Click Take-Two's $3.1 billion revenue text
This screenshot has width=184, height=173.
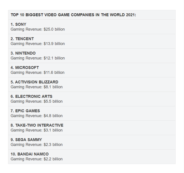(37, 130)
